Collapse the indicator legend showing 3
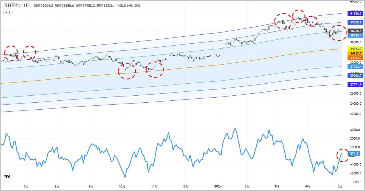 tap(7, 12)
